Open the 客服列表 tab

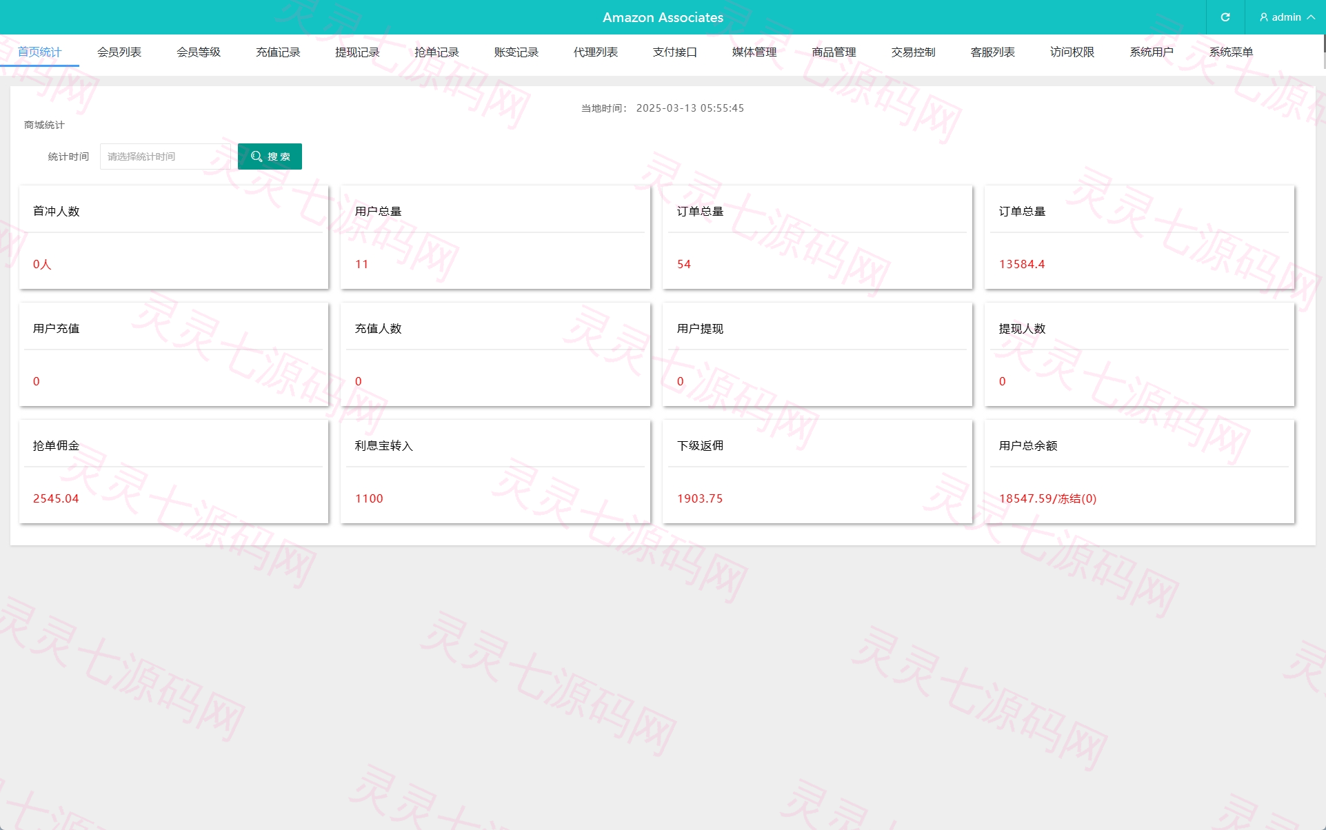[x=993, y=52]
